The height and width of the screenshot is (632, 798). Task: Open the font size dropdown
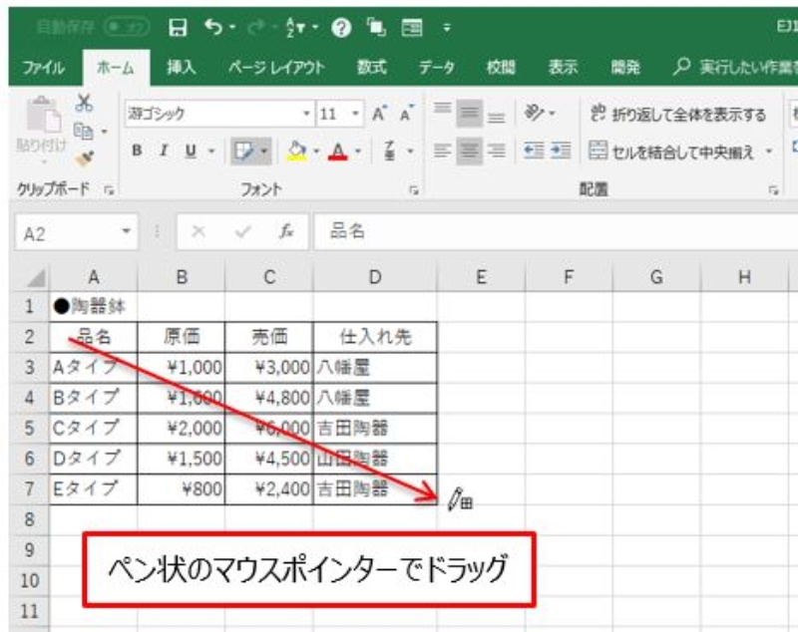[x=354, y=113]
